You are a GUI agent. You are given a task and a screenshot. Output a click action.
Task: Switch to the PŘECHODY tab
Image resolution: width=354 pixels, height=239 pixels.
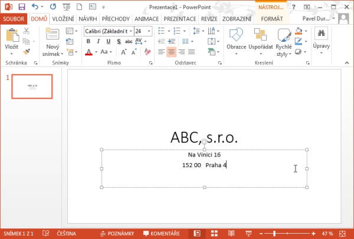pyautogui.click(x=116, y=19)
